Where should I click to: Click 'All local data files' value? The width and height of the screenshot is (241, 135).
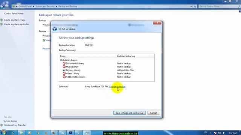point(125,70)
